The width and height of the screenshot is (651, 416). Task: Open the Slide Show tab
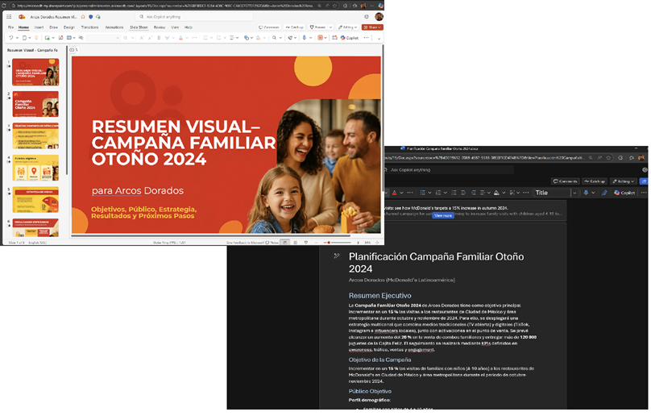139,27
